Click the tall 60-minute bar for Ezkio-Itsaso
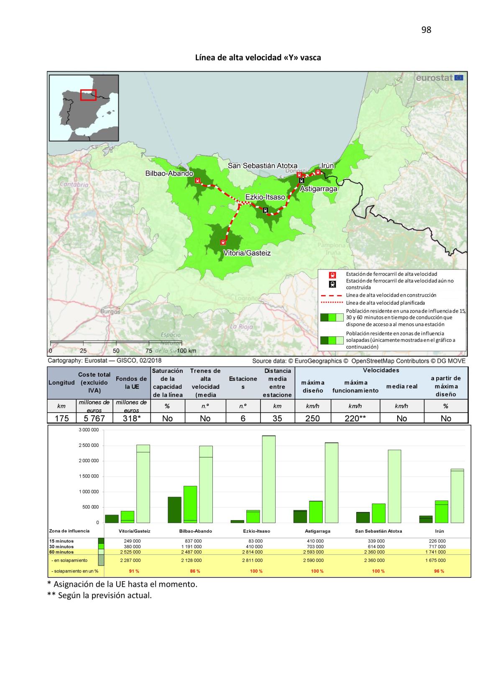The height and width of the screenshot is (698, 493). (x=268, y=479)
